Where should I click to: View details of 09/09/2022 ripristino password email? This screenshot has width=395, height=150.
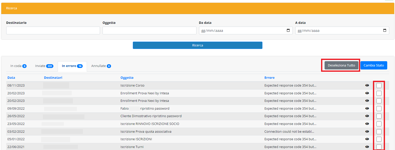tap(367, 109)
